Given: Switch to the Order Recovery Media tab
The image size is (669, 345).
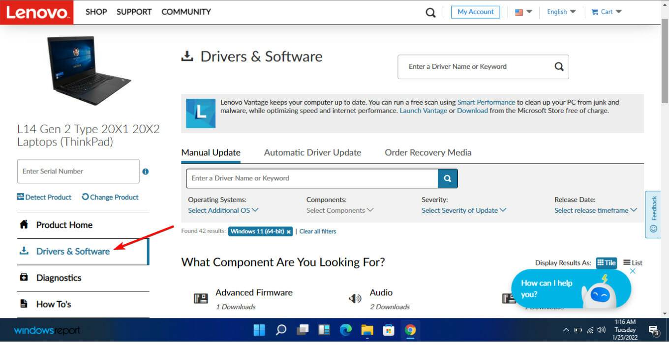Looking at the screenshot, I should pyautogui.click(x=428, y=152).
